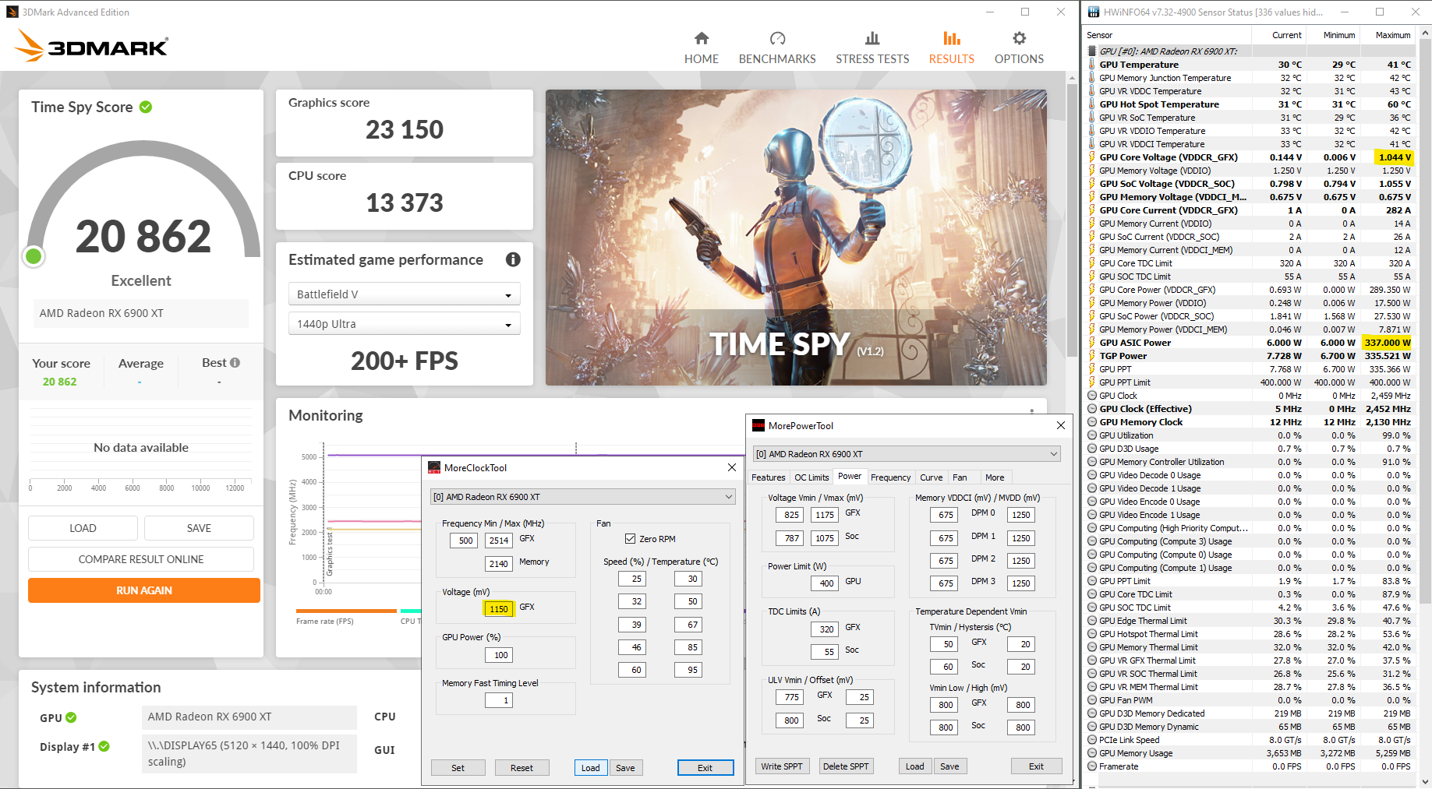
Task: Select the Frequency tab in MorePowerTool
Action: coord(890,477)
